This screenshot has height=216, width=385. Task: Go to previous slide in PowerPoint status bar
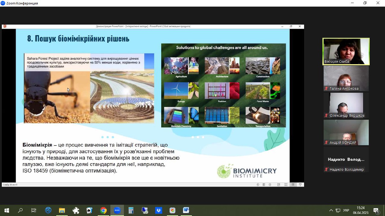click(258, 185)
